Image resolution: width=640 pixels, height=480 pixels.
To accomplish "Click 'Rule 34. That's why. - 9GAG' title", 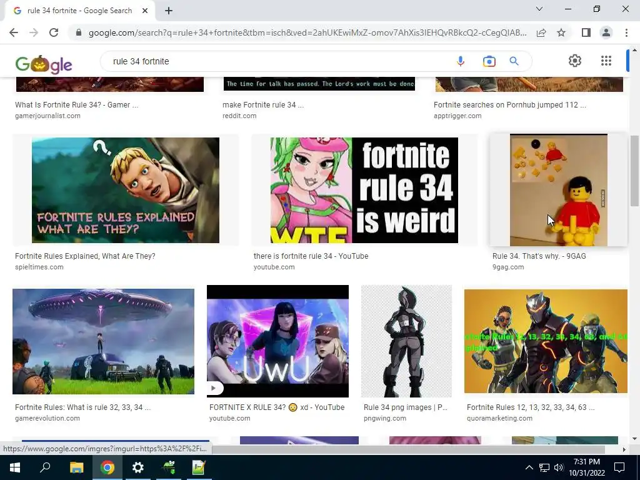I will [539, 256].
